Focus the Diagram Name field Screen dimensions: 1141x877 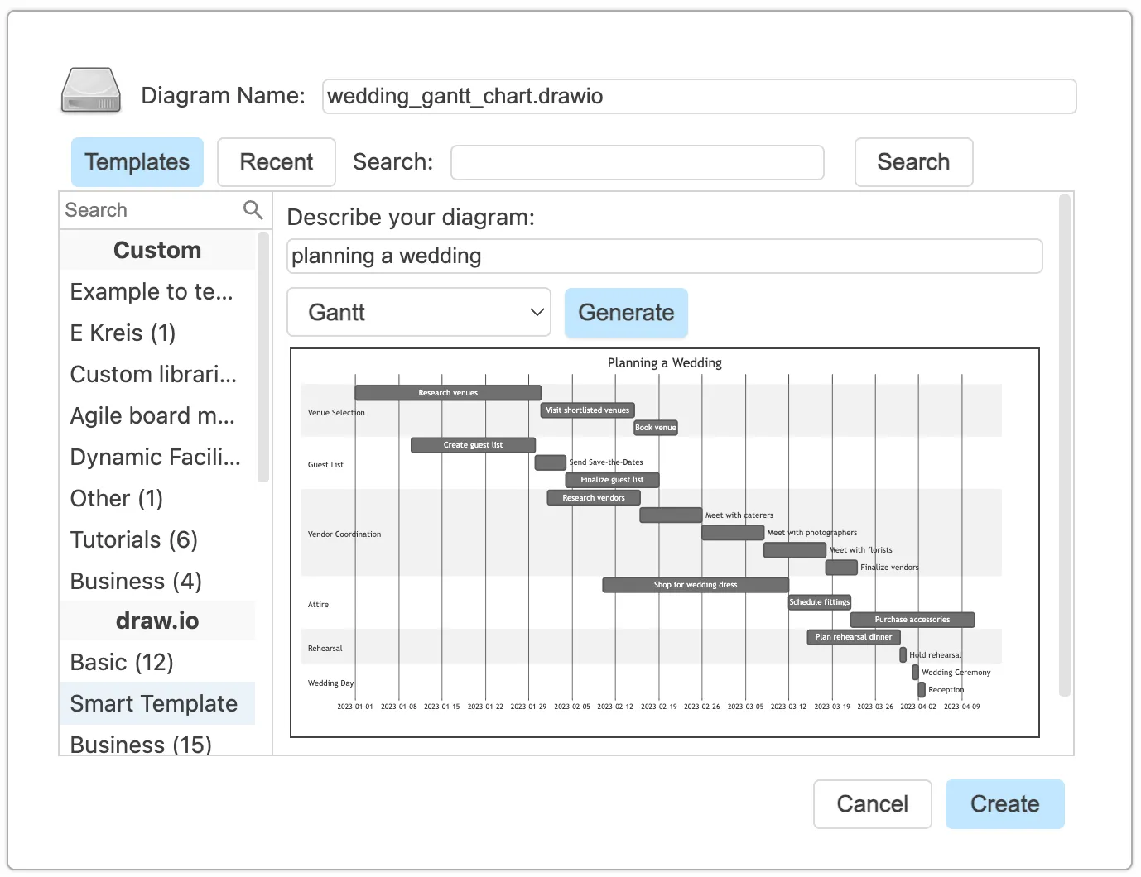699,97
